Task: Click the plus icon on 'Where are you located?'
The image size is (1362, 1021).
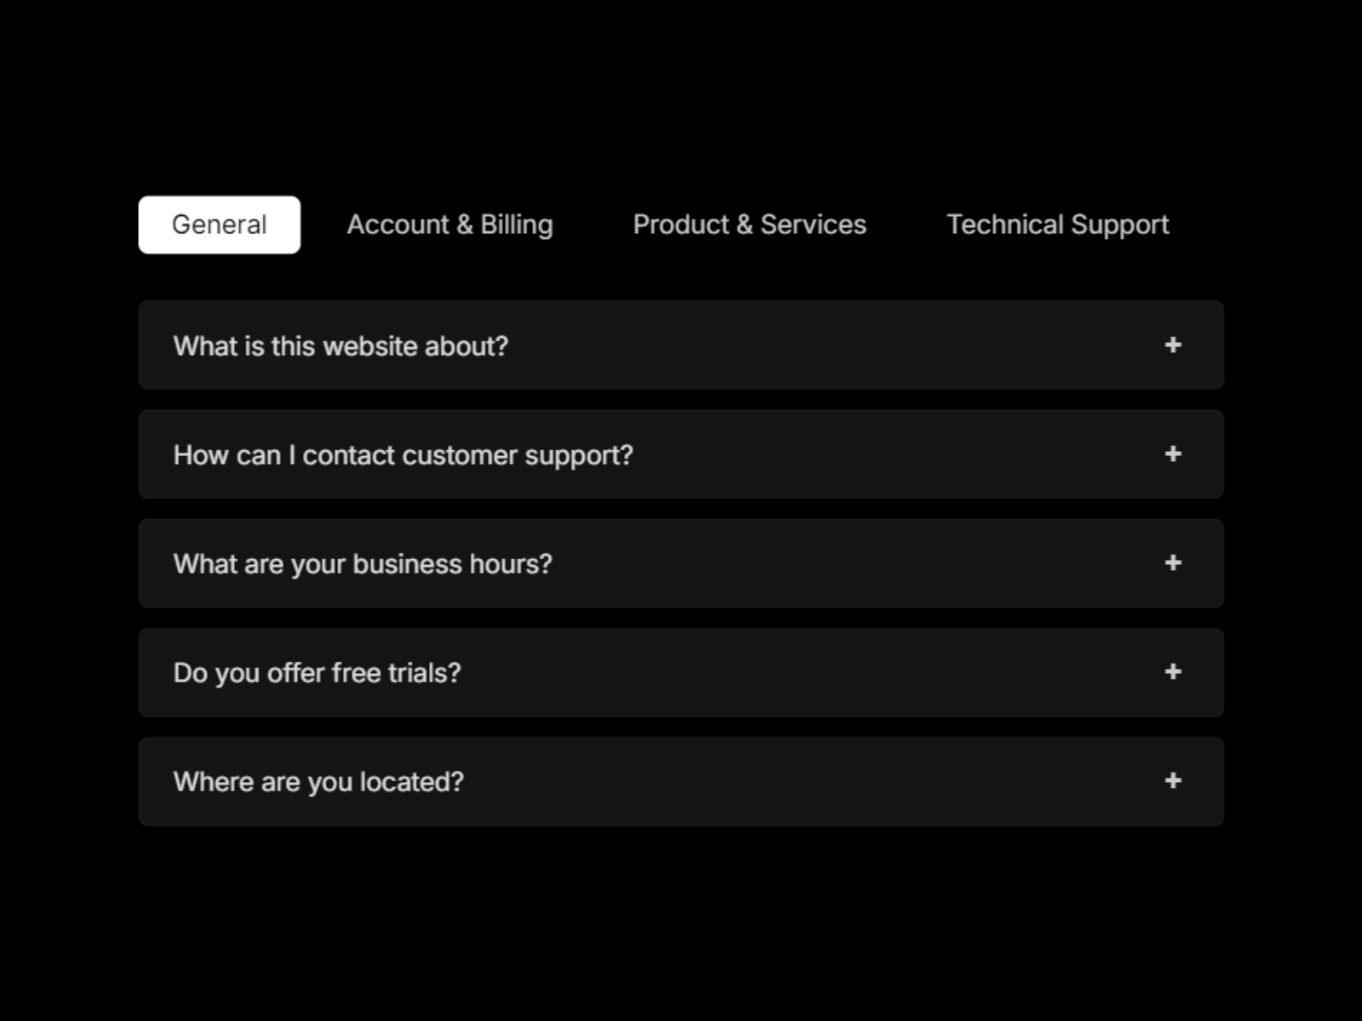Action: [x=1174, y=781]
